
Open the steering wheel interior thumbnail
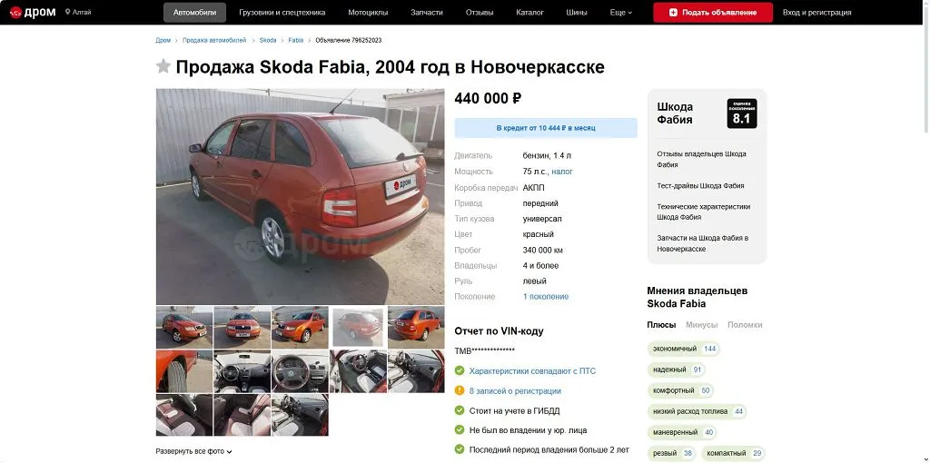click(300, 371)
